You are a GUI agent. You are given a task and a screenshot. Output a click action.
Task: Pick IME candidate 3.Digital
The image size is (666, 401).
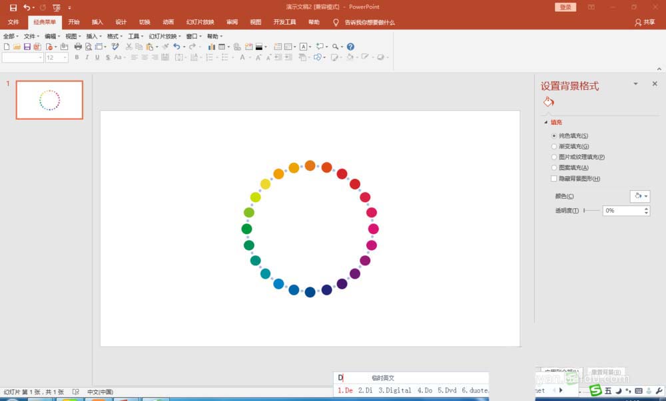pos(395,390)
